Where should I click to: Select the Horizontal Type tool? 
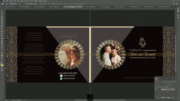2,48
